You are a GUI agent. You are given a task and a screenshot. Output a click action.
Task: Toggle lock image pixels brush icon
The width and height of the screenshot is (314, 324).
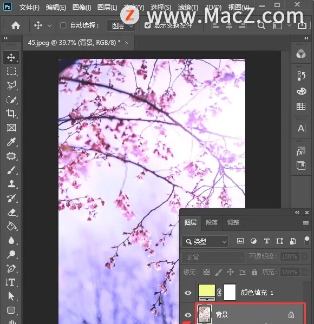pyautogui.click(x=218, y=272)
